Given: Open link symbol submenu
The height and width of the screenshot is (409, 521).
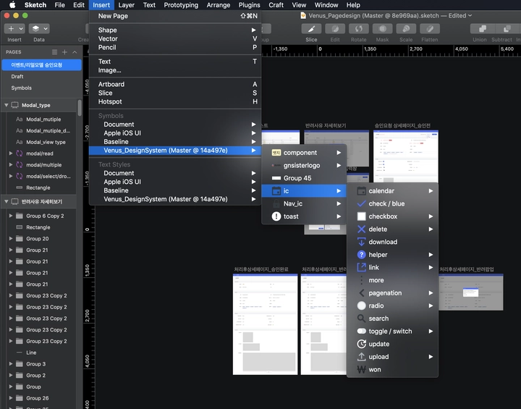Looking at the screenshot, I should pos(392,267).
